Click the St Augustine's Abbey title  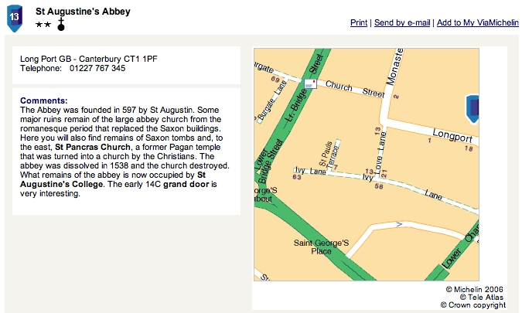point(83,12)
